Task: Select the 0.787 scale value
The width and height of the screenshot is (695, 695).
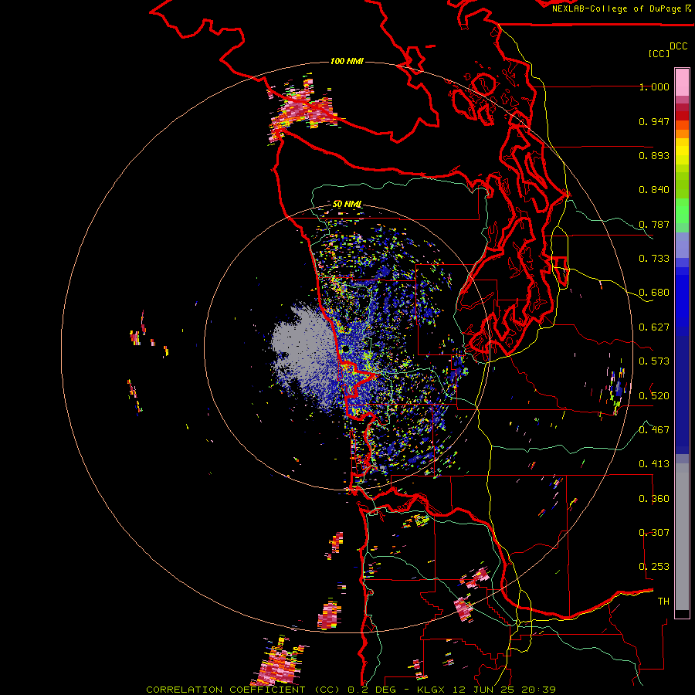Action: click(x=654, y=224)
